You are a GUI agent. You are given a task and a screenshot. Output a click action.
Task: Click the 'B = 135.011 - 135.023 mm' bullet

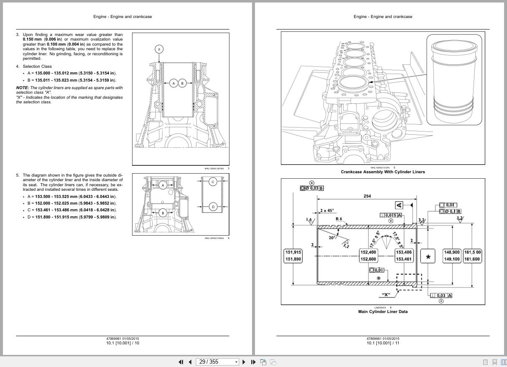point(72,80)
